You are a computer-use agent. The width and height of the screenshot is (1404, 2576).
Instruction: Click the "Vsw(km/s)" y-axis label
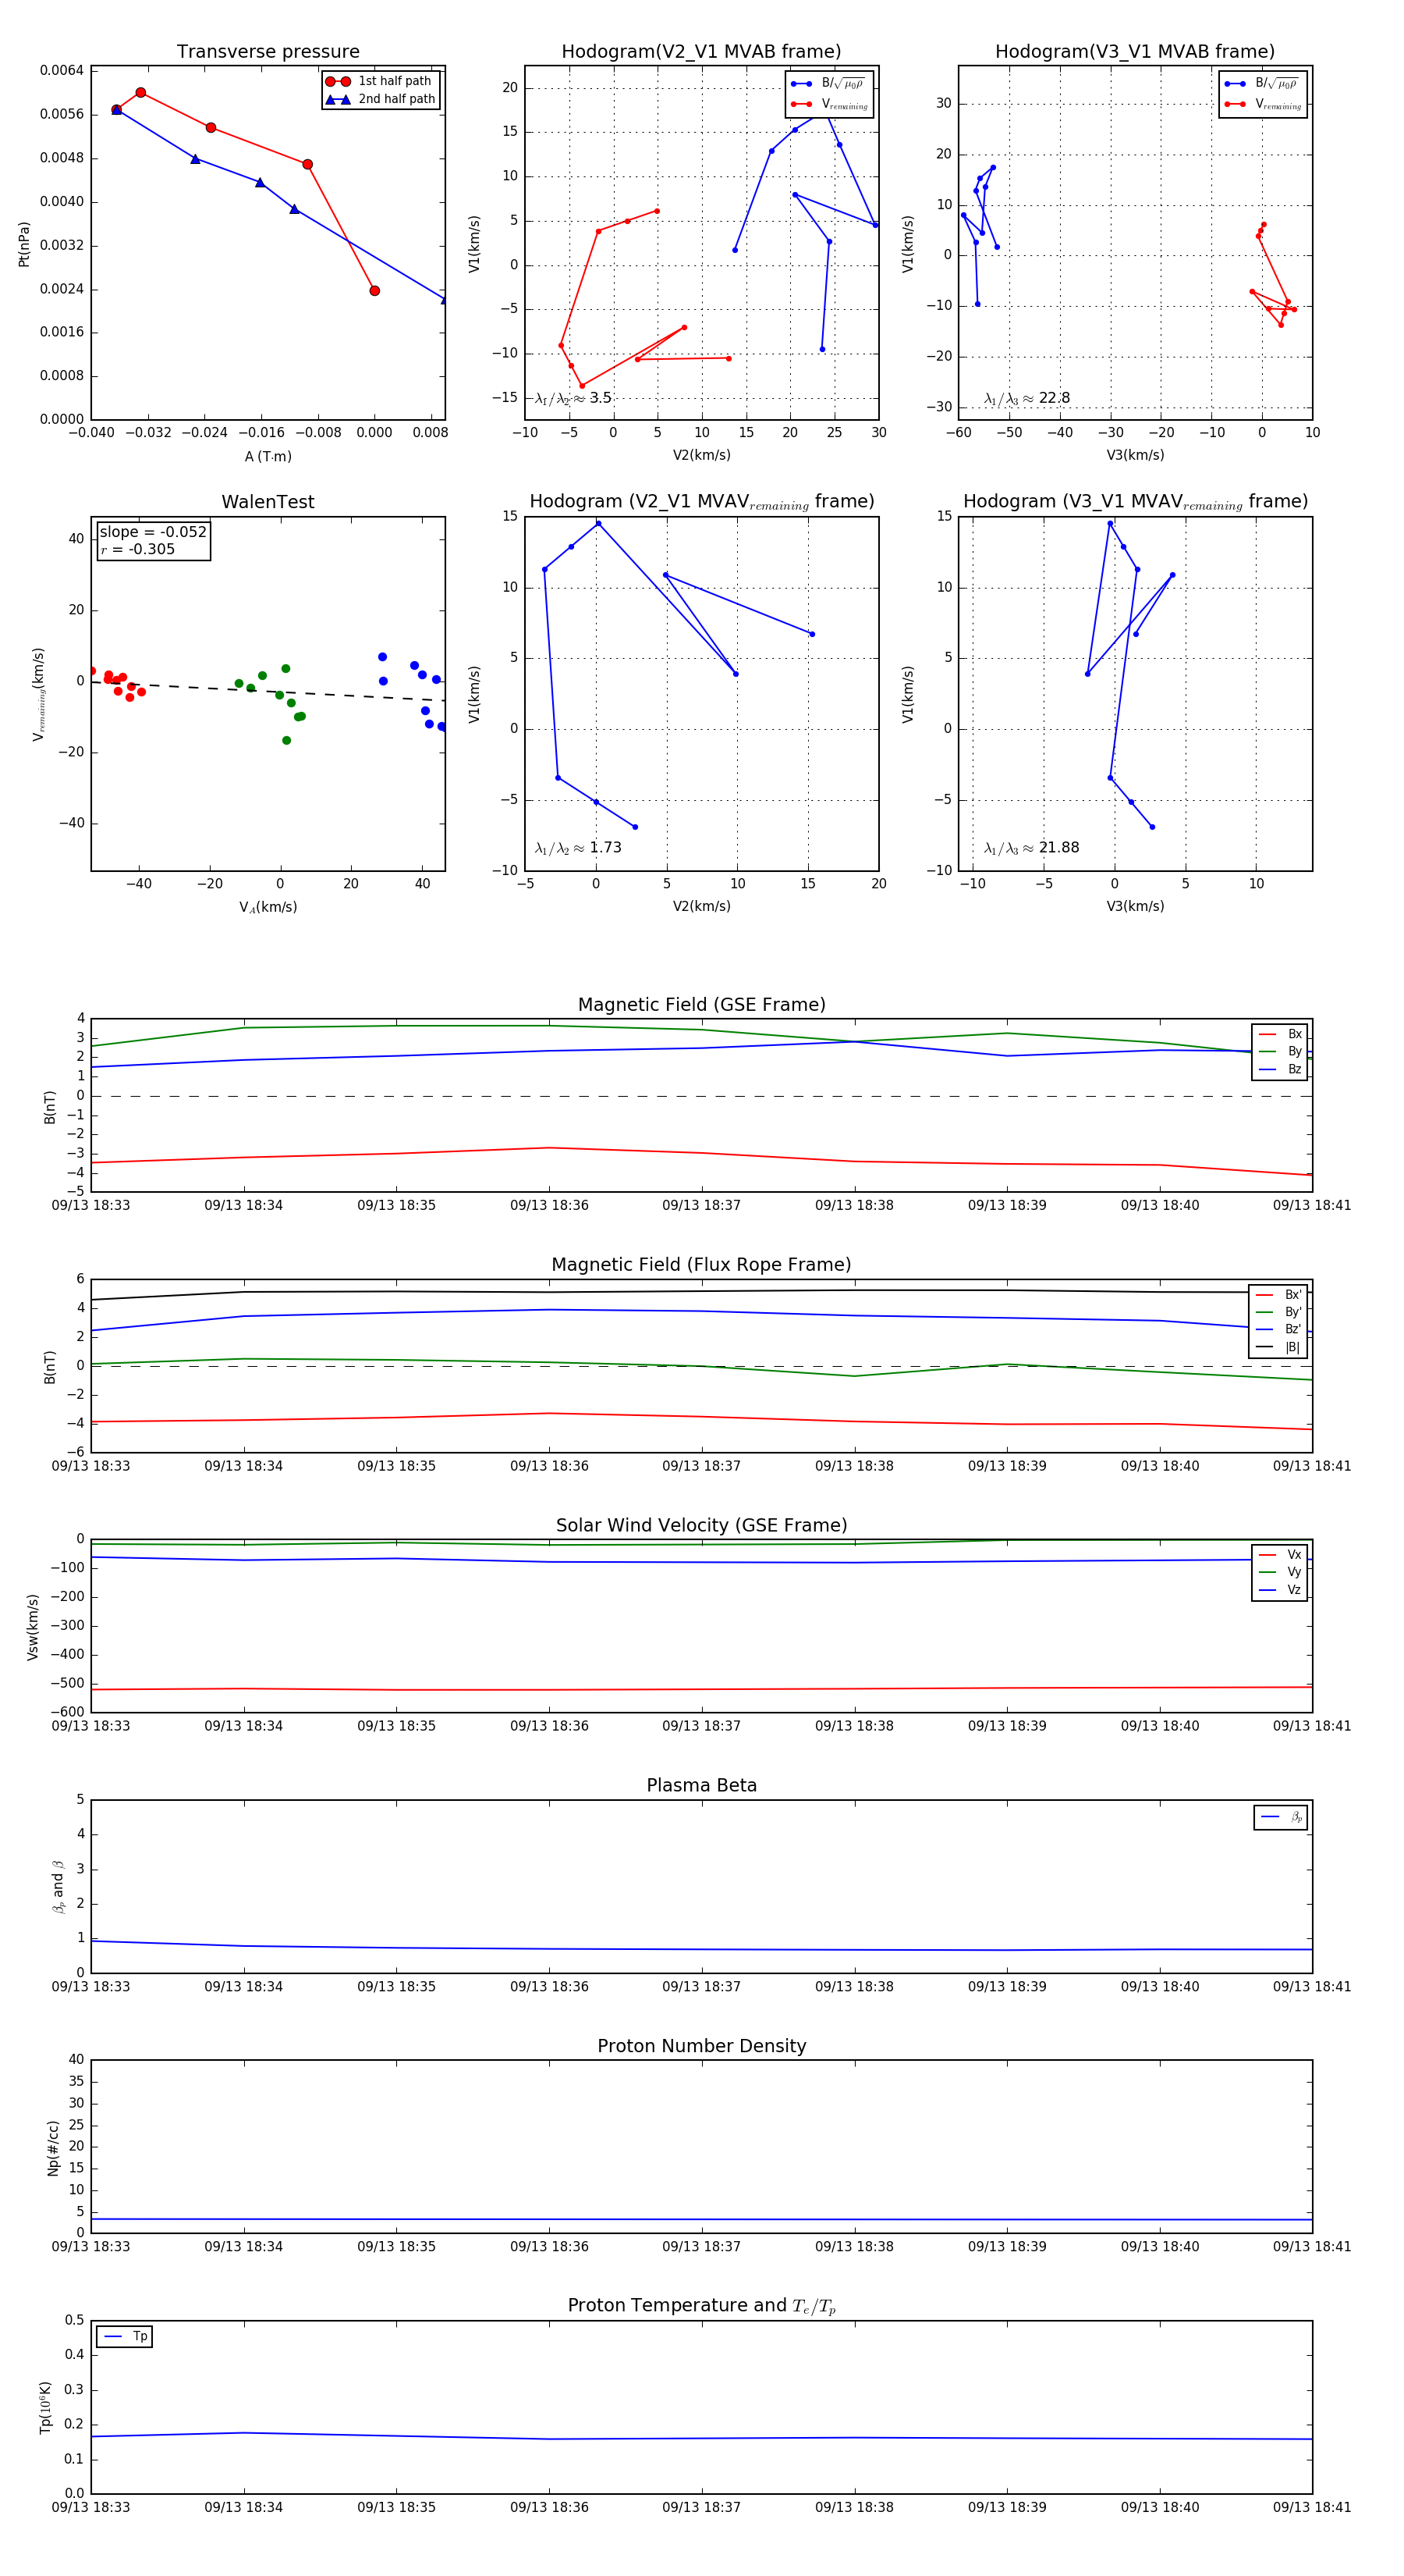33,1627
